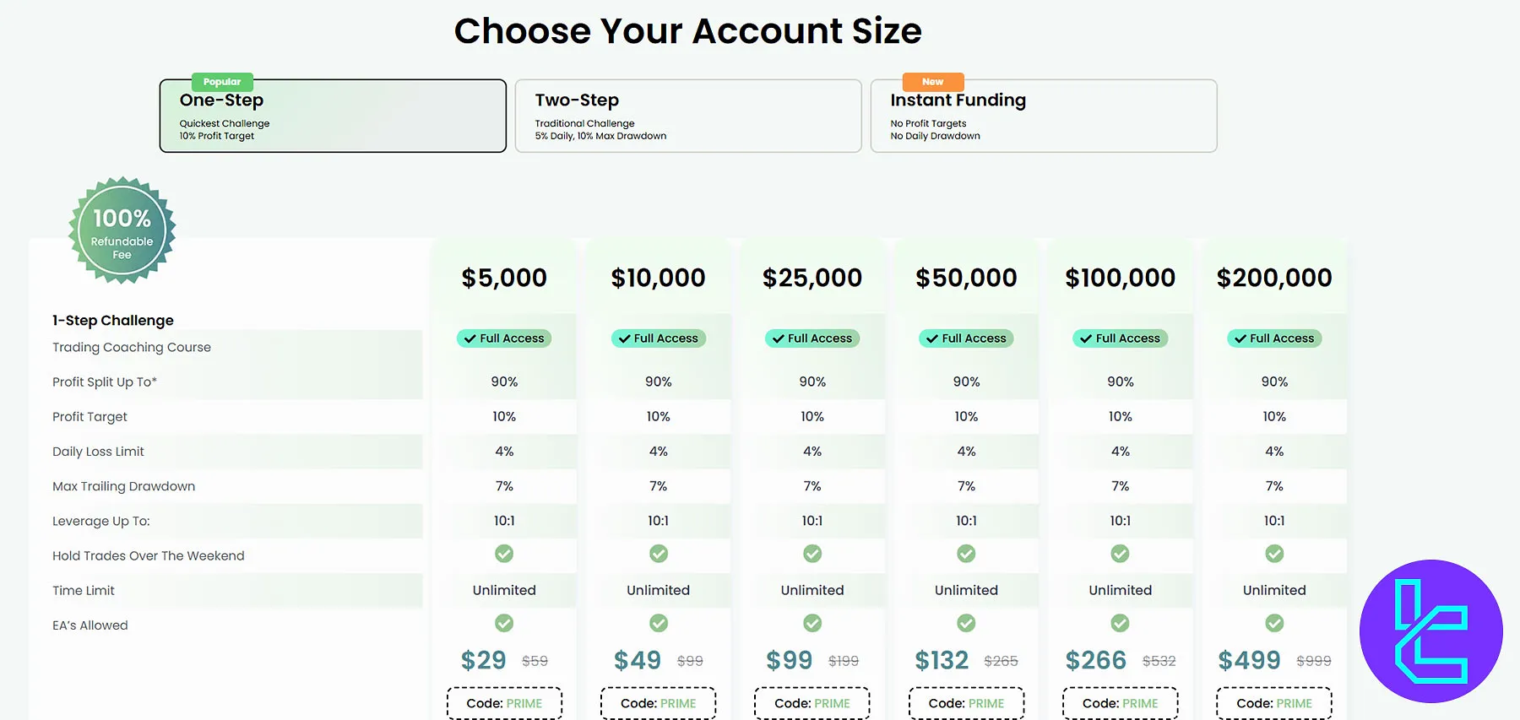Click the $25,000 EA's Allowed checkmark icon

(x=812, y=623)
